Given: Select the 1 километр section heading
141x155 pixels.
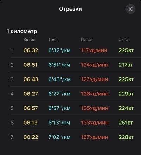Looking at the screenshot, I should (x=22, y=31).
